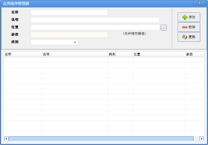
Task: Sort by the 类别 column header
Action: 120,54
